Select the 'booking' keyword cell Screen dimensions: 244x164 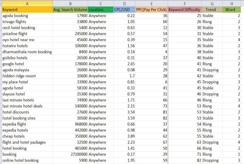[27, 154]
